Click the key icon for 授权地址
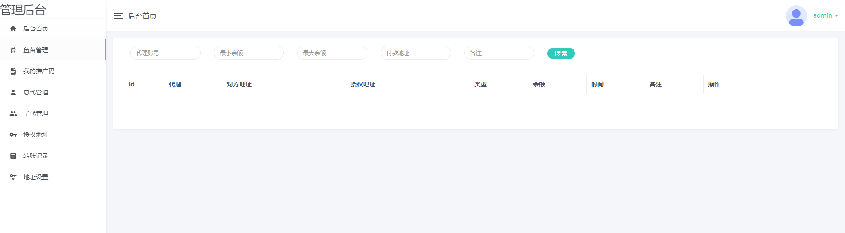Screen dimensions: 845x233 [x=13, y=135]
